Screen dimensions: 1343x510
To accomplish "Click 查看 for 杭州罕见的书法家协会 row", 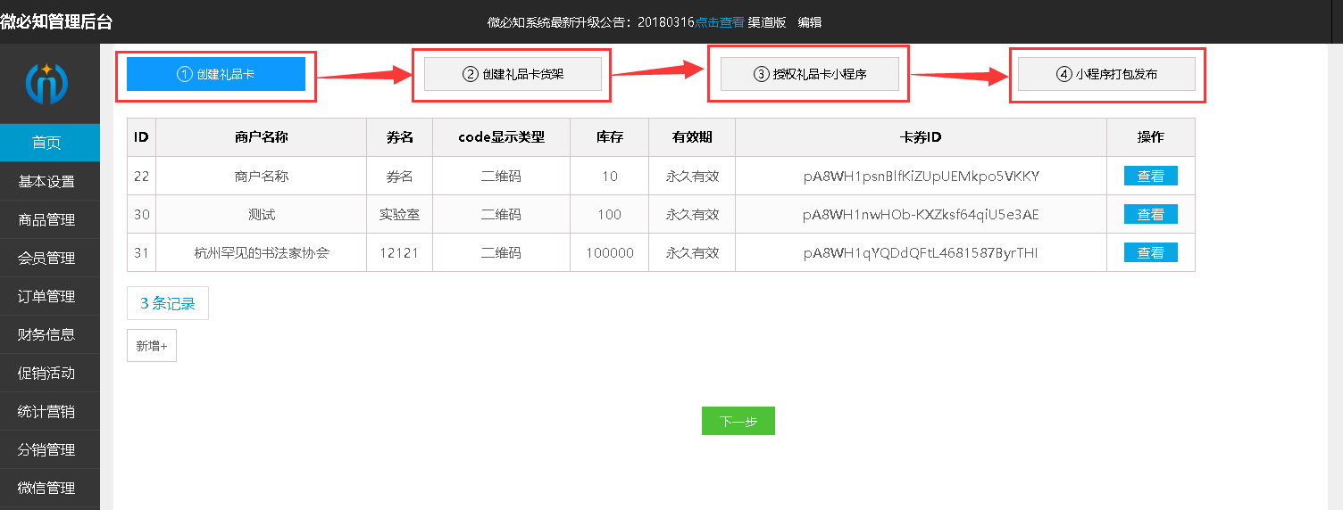I will click(x=1151, y=253).
